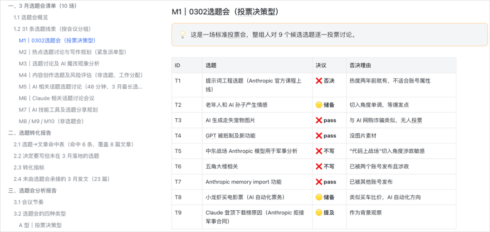Click reason 切入角度单调，等爆发点

coord(379,105)
